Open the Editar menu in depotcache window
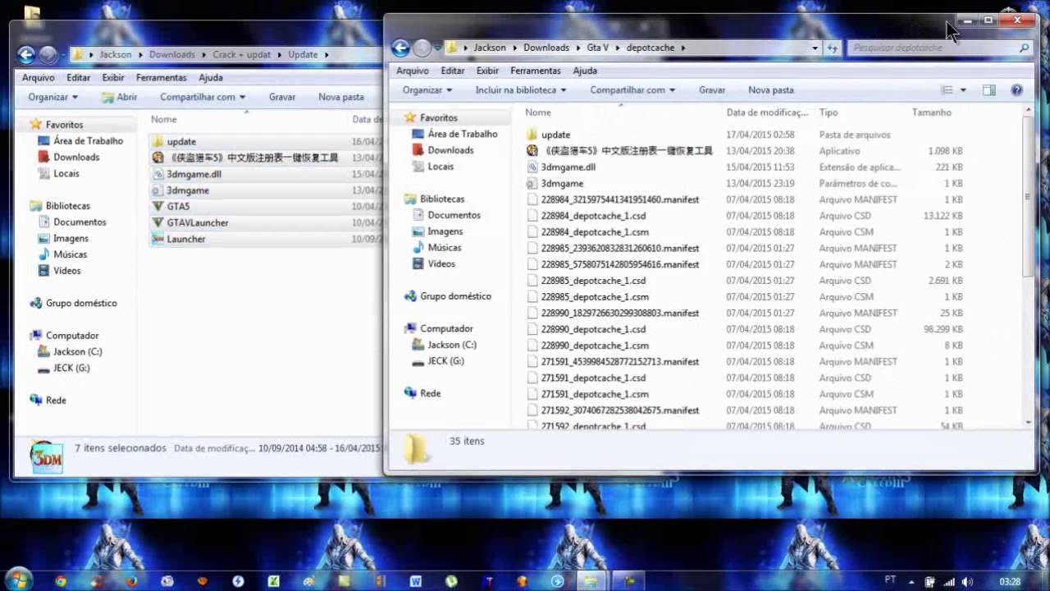Screen dimensions: 1050x591 tap(452, 71)
